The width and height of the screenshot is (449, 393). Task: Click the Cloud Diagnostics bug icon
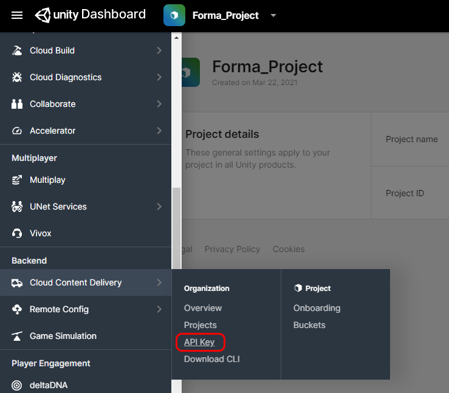click(17, 77)
